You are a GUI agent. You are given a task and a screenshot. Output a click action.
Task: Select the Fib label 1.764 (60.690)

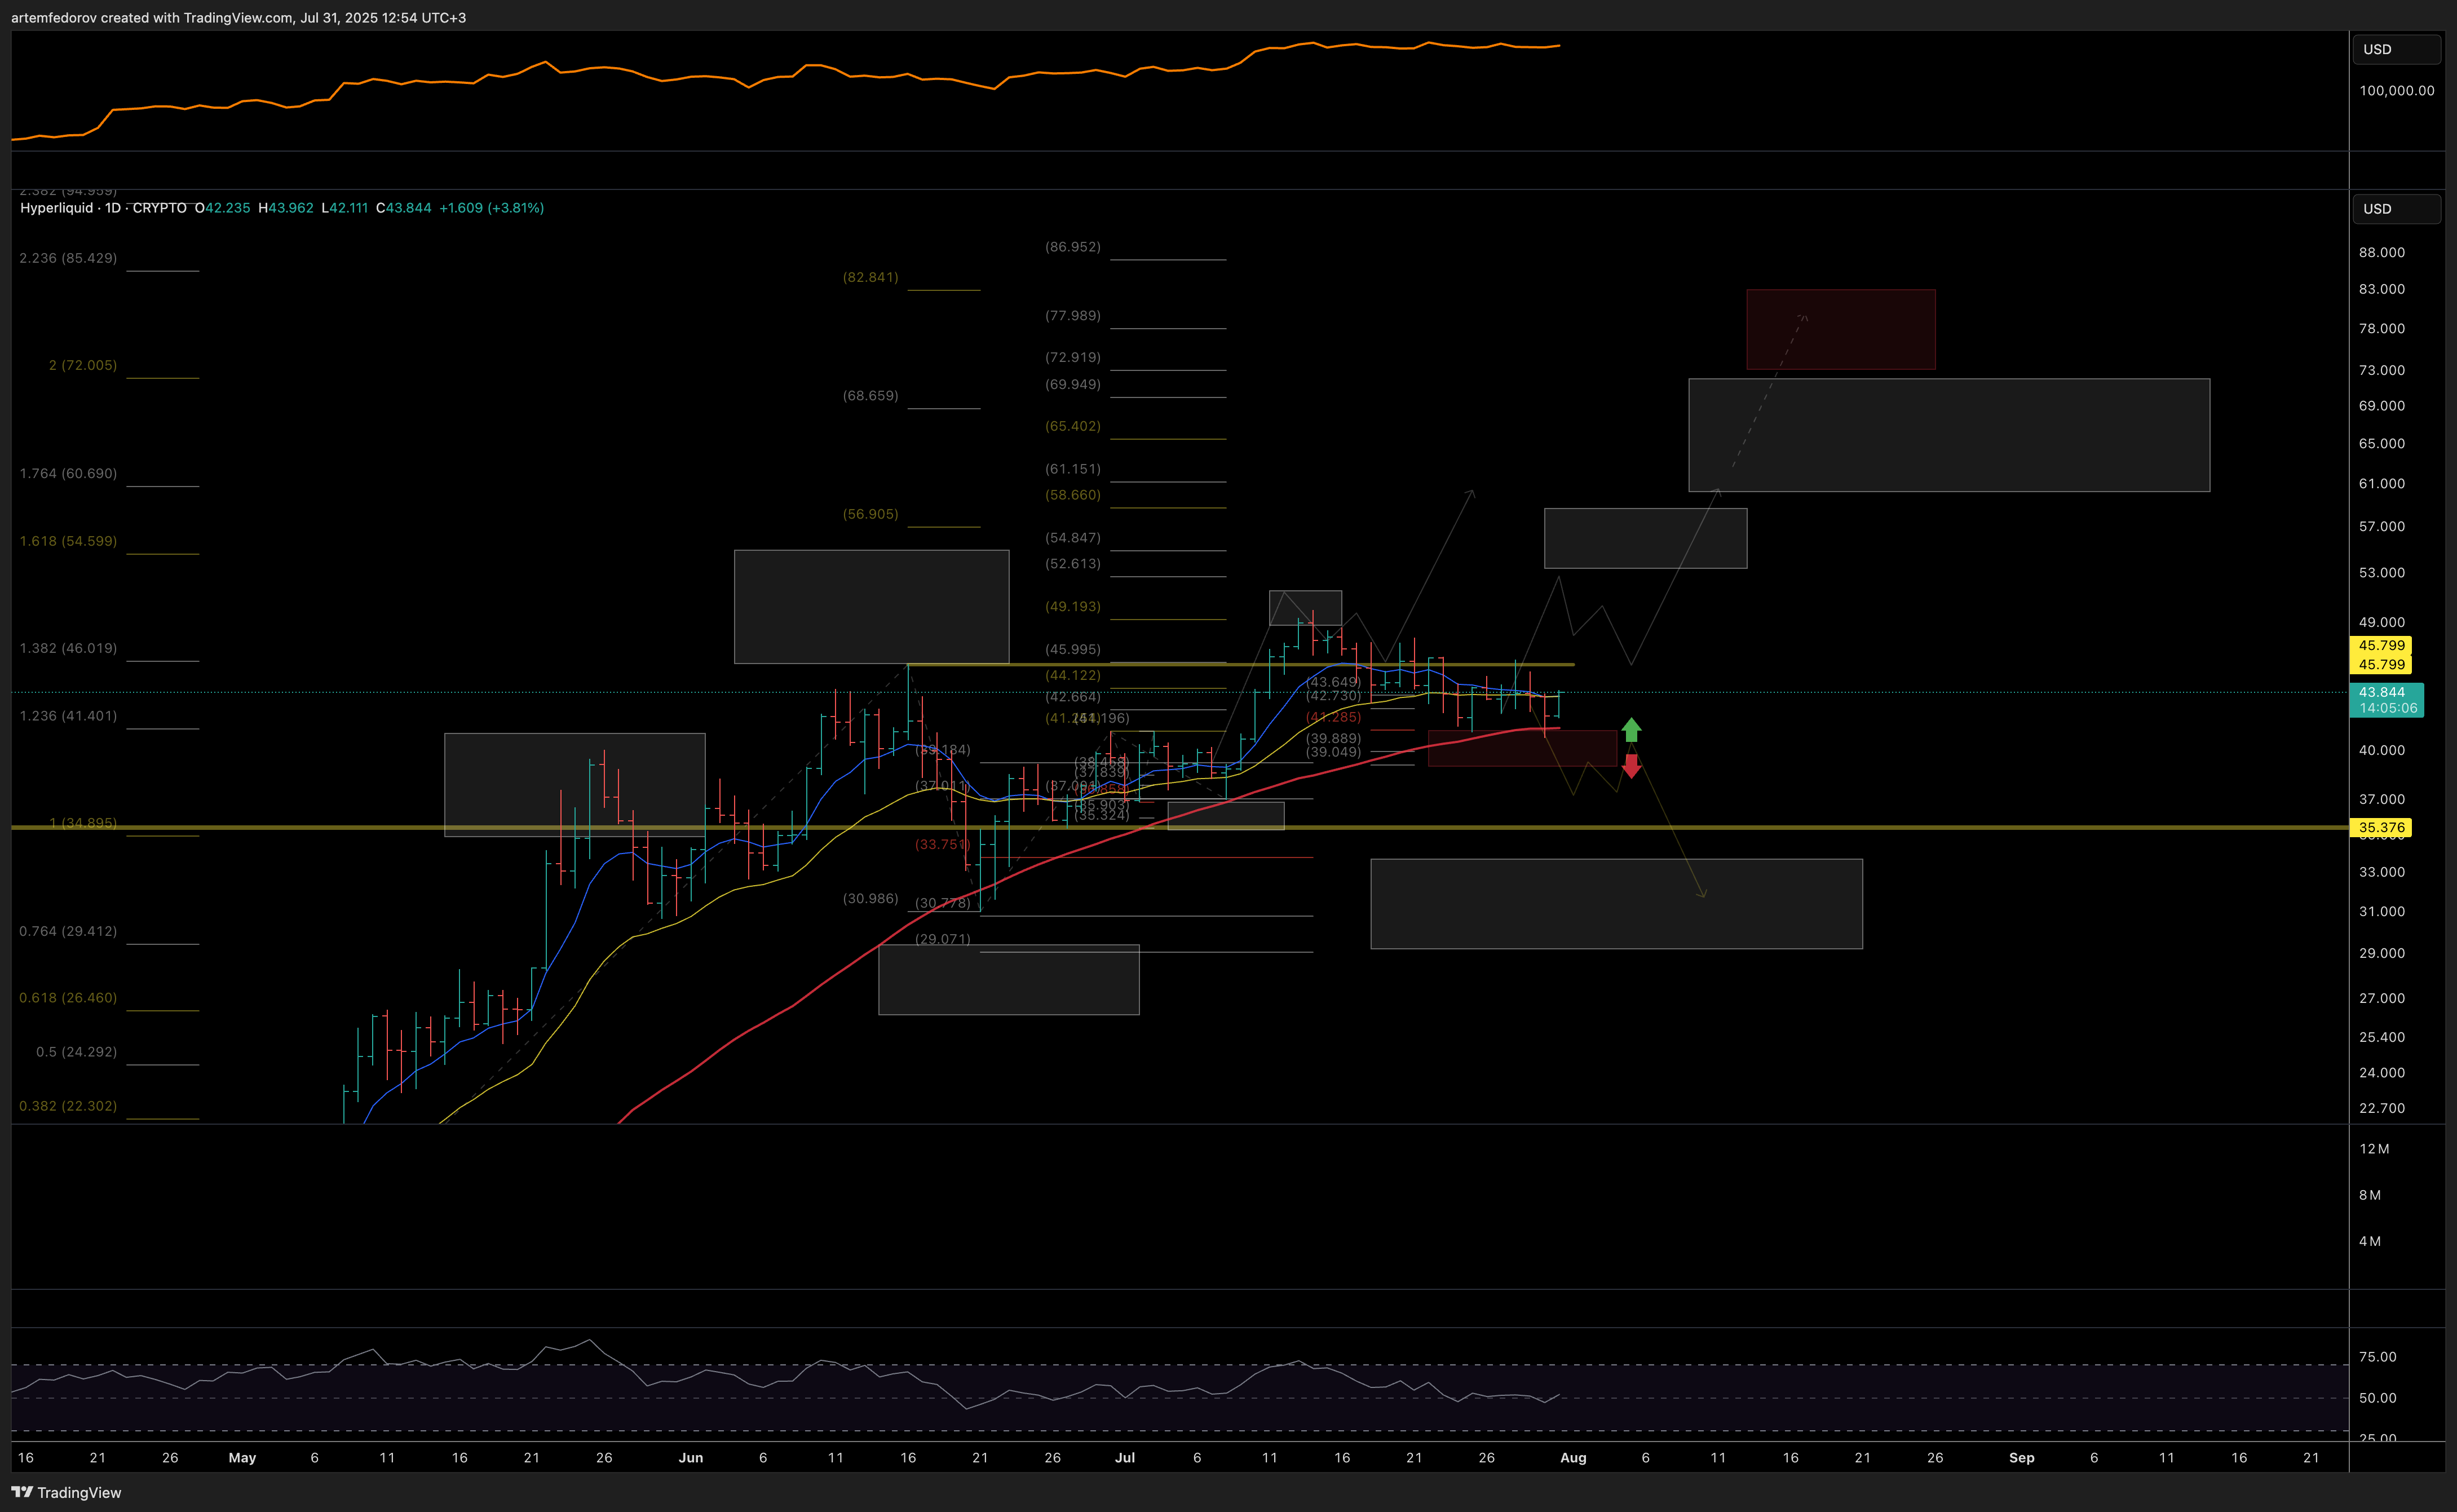68,473
